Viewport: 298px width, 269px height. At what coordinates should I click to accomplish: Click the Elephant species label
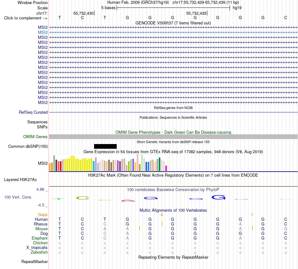tap(40, 238)
